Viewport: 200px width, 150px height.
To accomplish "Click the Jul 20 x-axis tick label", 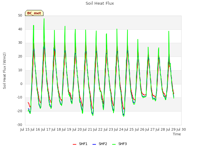I will click(77, 129).
